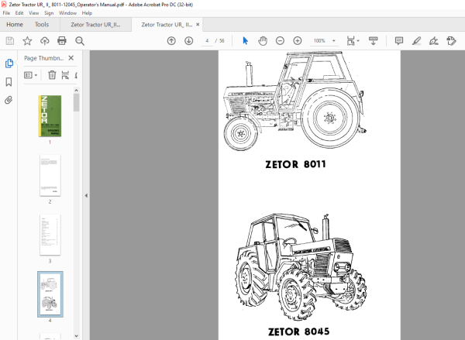
Task: Open the stamp tool icon
Action: pos(451,40)
